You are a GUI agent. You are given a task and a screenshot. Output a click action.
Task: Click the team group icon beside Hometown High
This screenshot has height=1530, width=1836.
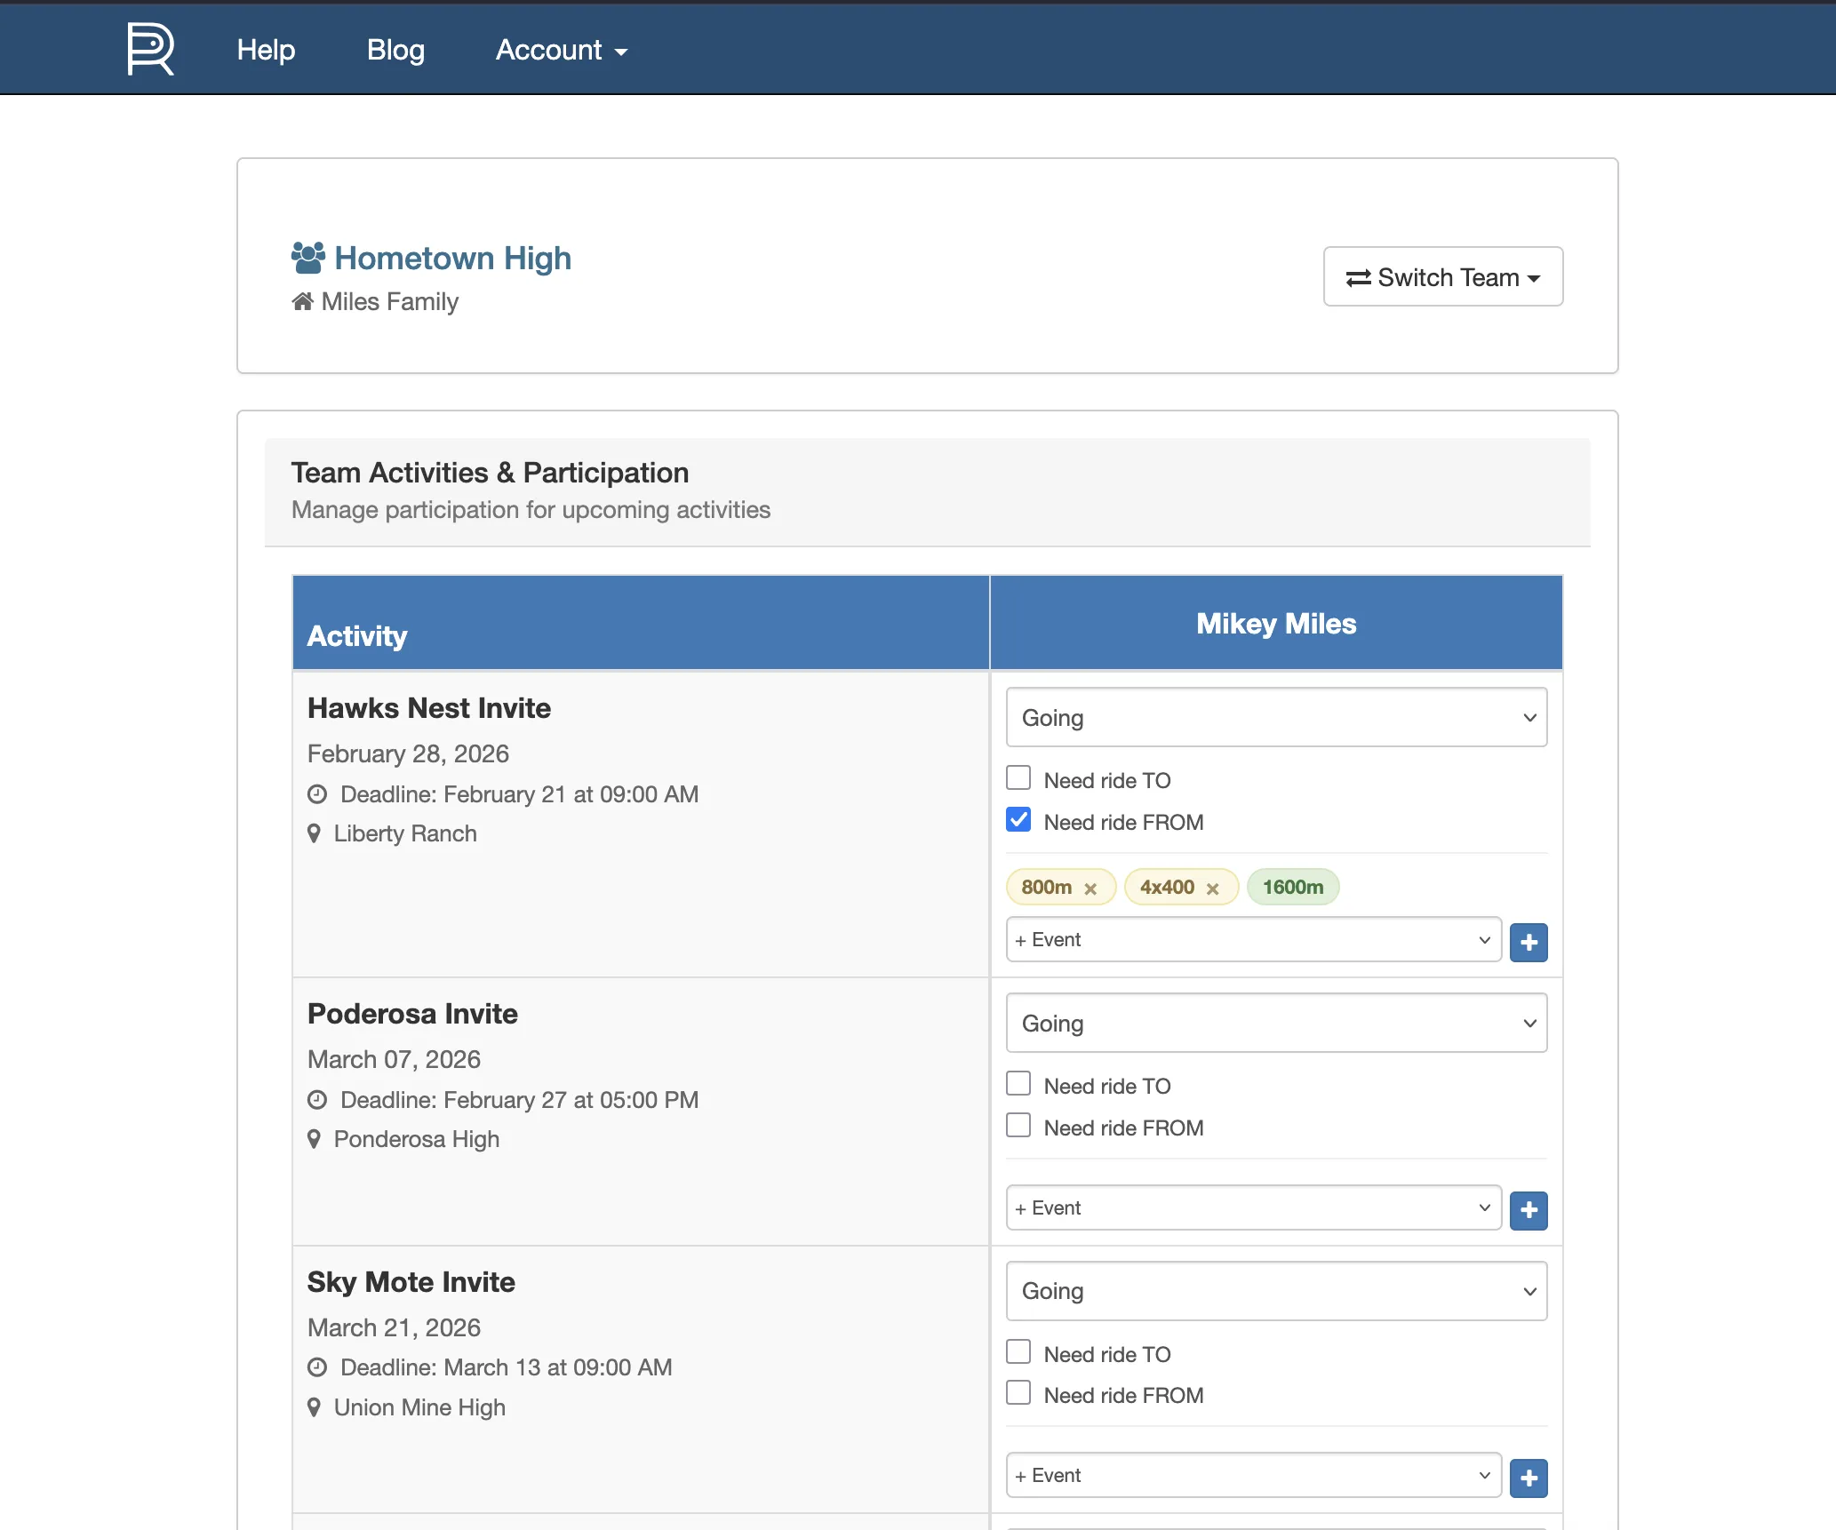[x=307, y=258]
